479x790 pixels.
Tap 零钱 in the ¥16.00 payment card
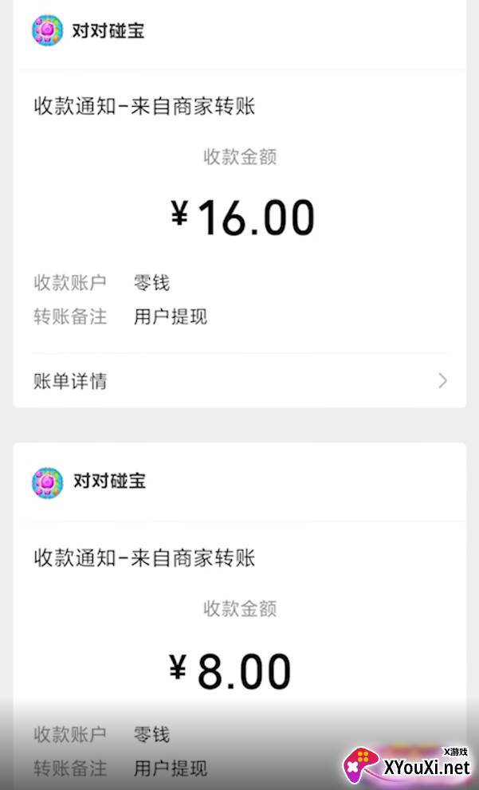point(151,283)
